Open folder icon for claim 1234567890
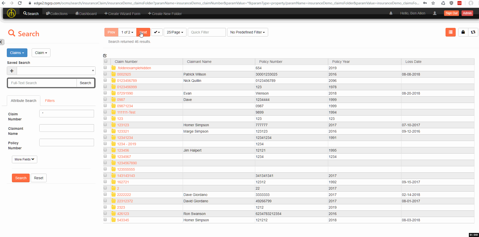The image size is (479, 237). [114, 163]
